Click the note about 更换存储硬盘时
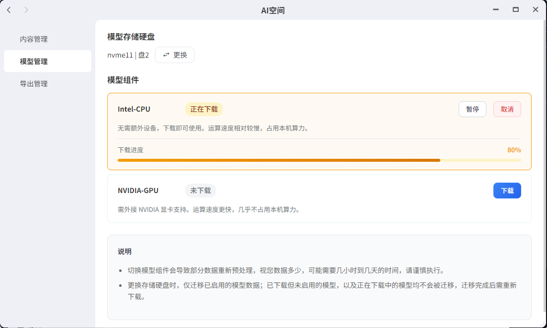 click(322, 291)
